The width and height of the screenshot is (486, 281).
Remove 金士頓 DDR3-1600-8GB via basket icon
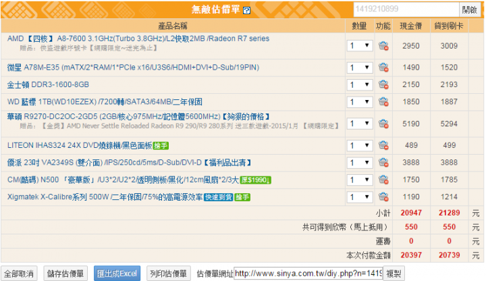click(x=383, y=84)
